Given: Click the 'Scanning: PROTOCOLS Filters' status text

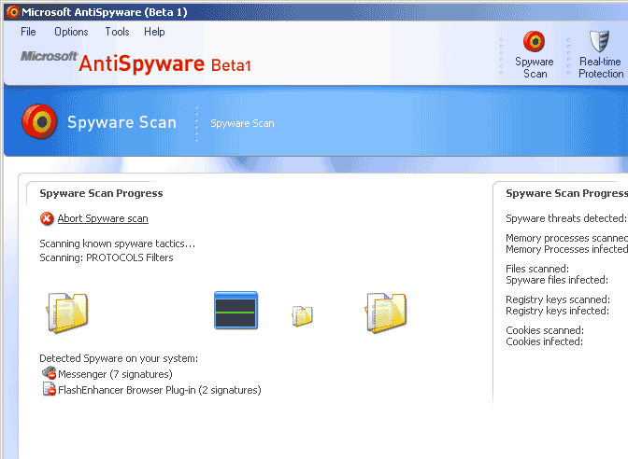Looking at the screenshot, I should 107,257.
